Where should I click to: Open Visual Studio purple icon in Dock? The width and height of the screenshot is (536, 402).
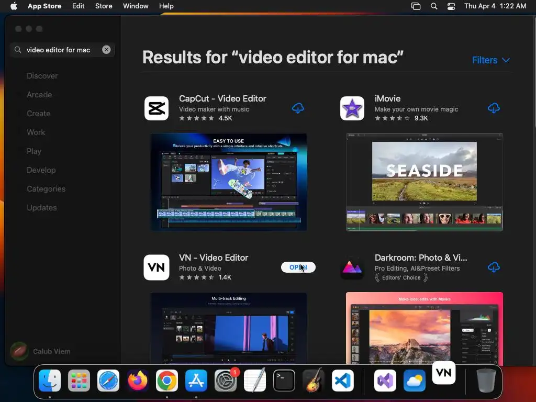pos(385,381)
